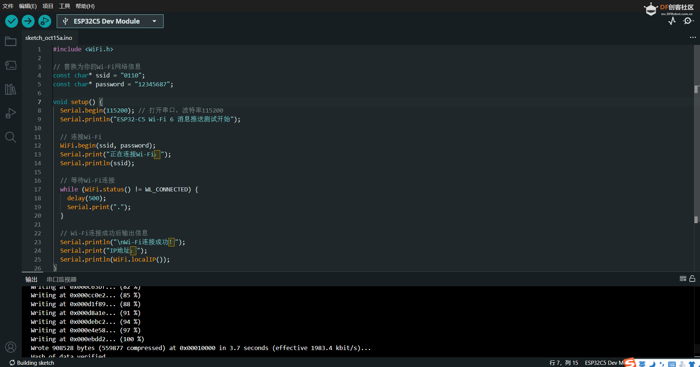Expand the ESP32C5 Dev Module board dropdown
The height and width of the screenshot is (367, 700).
110,21
